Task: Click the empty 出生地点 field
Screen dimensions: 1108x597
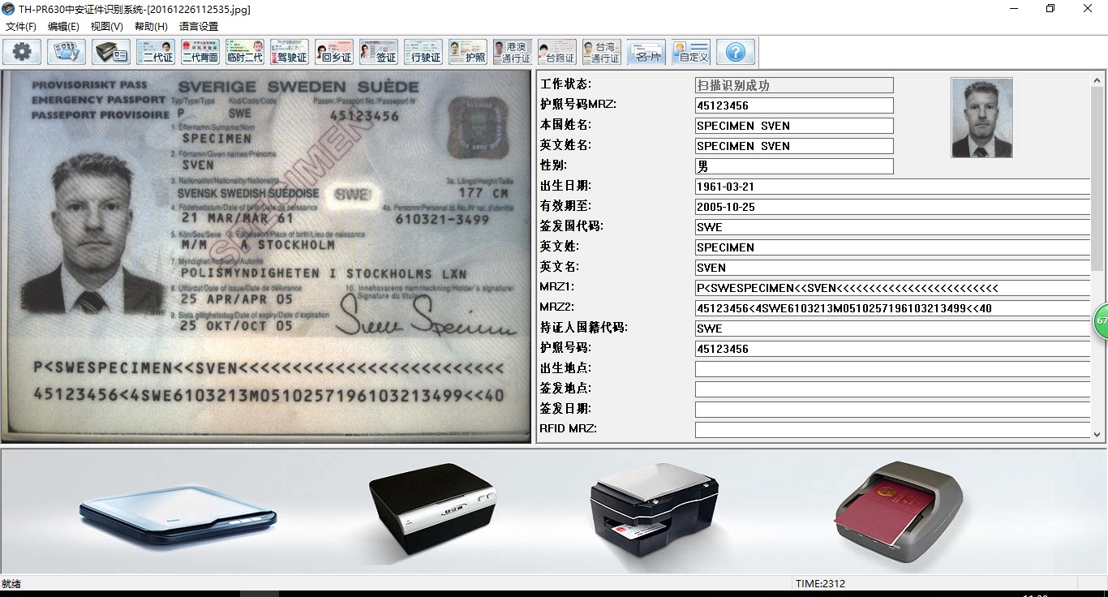Action: pyautogui.click(x=892, y=369)
